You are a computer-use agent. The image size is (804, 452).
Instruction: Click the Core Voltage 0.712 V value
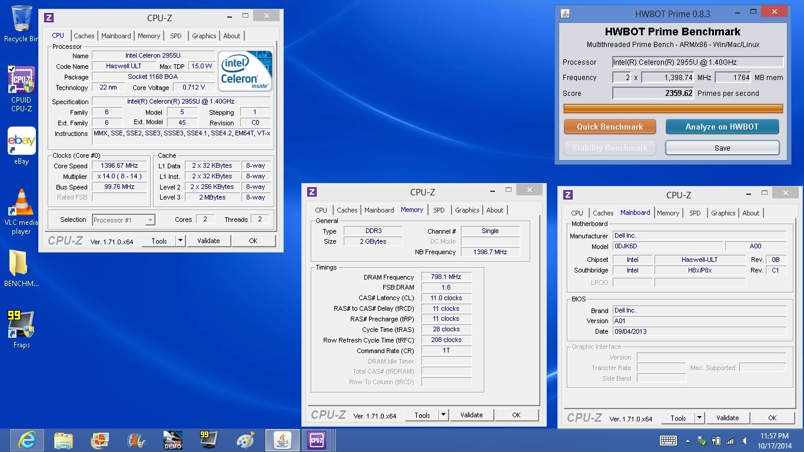(x=194, y=88)
